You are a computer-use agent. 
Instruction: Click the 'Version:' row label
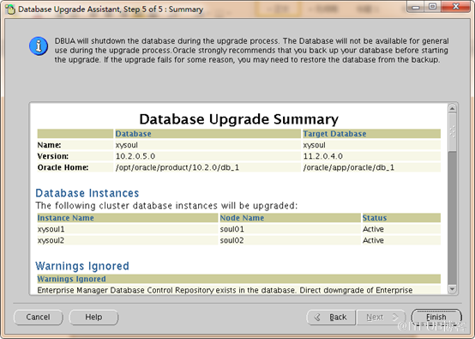(x=53, y=156)
